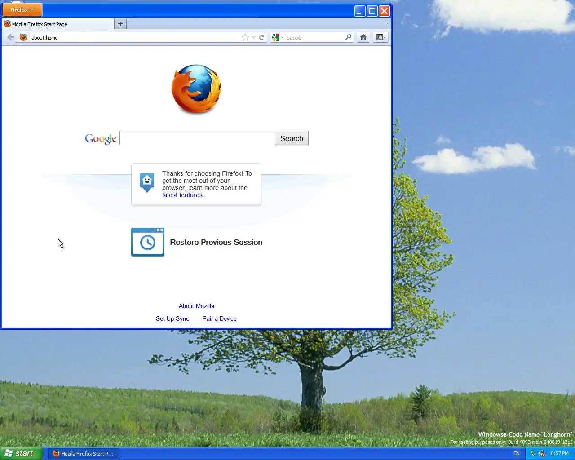
Task: Click the Google logo beside search box
Action: [x=101, y=139]
